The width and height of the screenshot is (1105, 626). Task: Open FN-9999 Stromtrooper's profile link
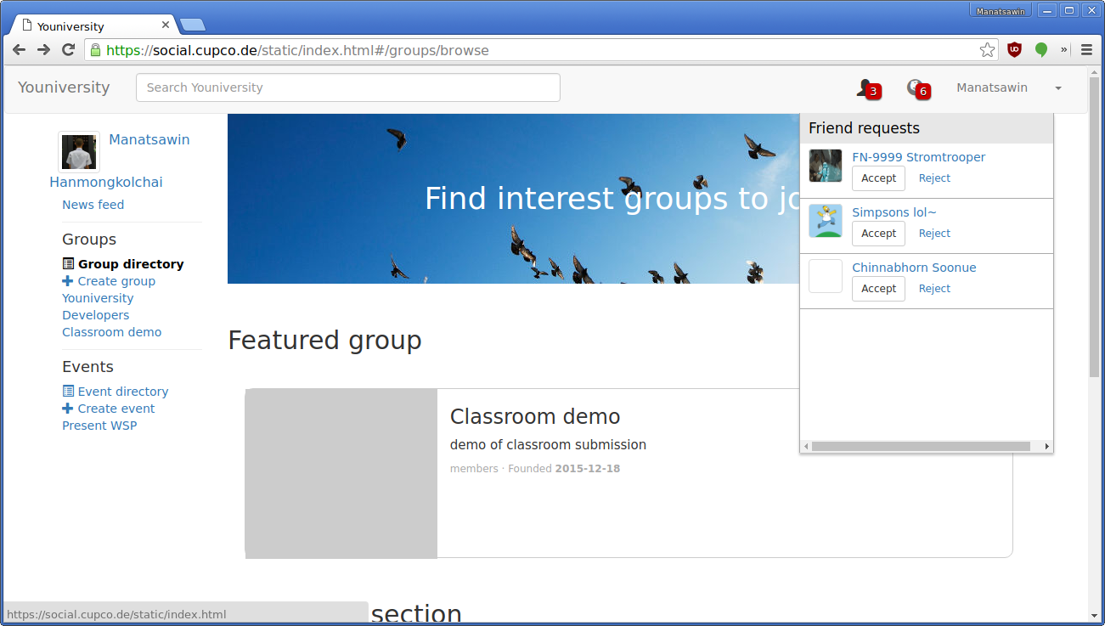coord(919,157)
